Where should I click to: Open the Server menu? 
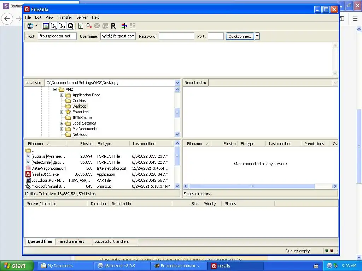click(82, 17)
